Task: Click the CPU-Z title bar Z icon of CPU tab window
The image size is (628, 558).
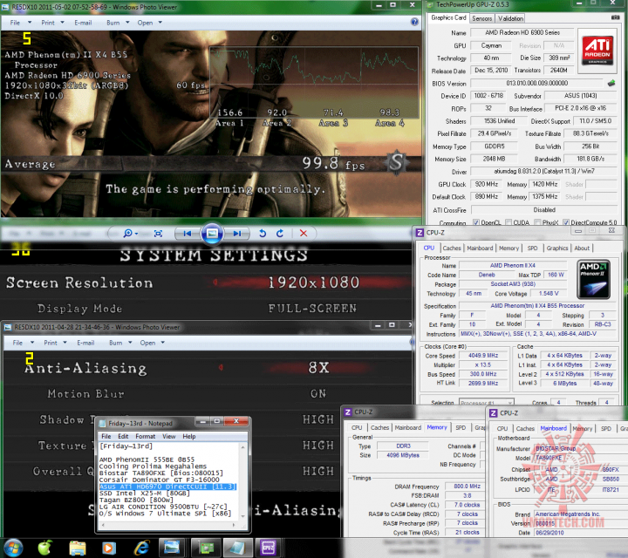Action: pos(420,233)
